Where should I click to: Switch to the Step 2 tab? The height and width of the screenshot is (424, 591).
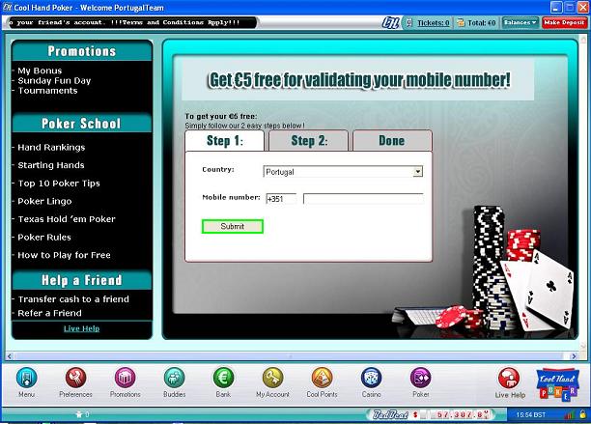(309, 141)
